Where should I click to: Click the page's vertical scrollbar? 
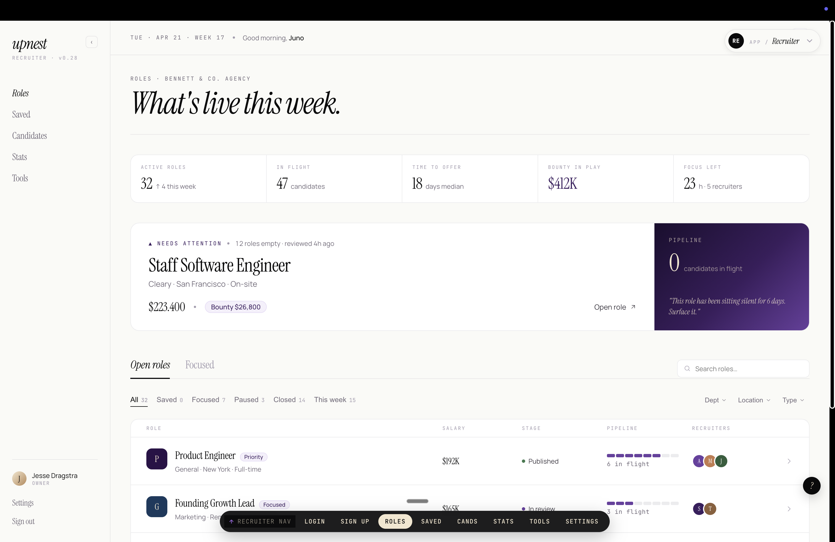pos(832,214)
